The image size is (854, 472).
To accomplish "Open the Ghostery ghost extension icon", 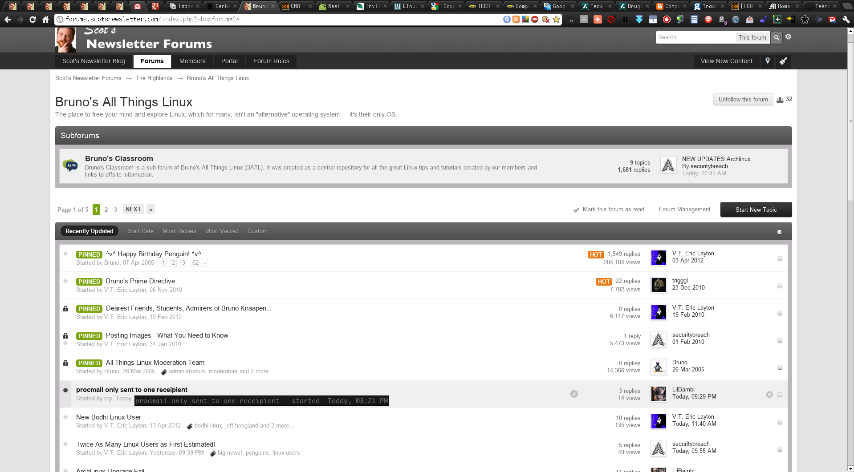I will tap(722, 20).
